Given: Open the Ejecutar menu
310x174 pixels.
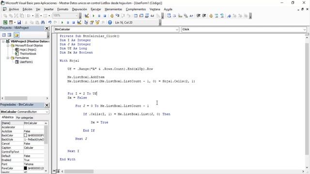Looking at the screenshot, I should pos(96,9).
